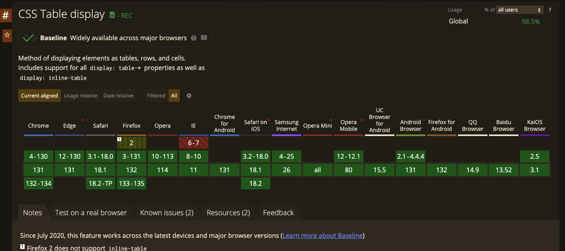Switch to Current aligned view
The height and width of the screenshot is (251, 565).
pos(39,95)
